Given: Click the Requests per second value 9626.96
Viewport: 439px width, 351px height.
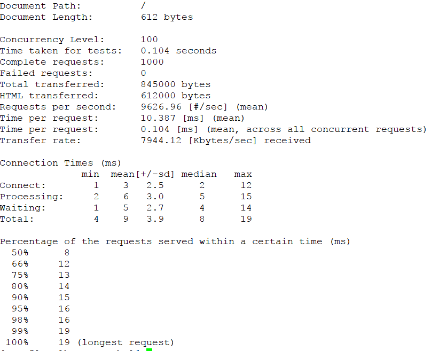Looking at the screenshot, I should pos(161,107).
